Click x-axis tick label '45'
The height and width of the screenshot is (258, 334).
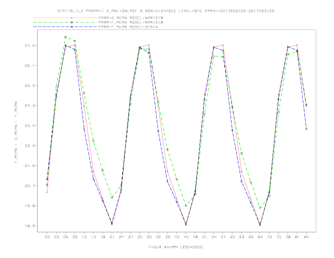(x=186, y=237)
